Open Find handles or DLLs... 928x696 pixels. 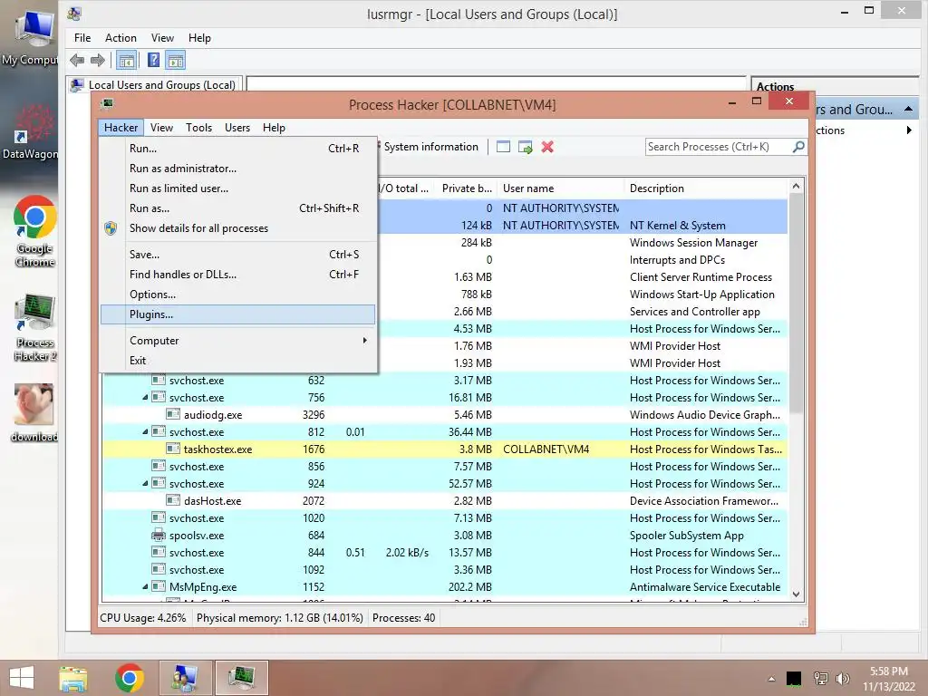point(238,275)
